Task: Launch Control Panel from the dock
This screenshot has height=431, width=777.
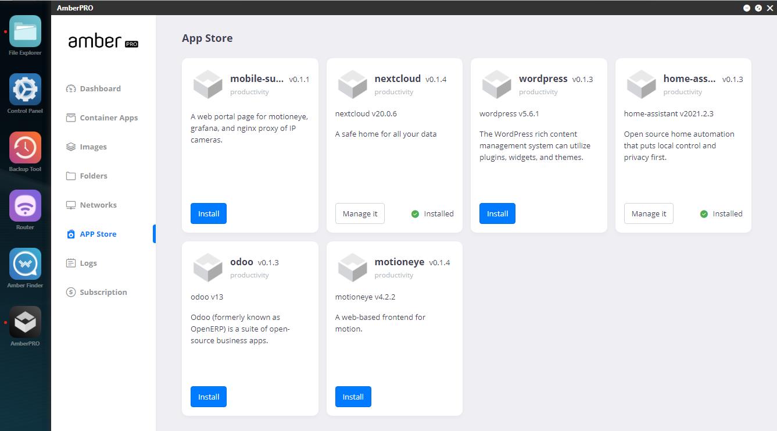Action: [x=25, y=90]
